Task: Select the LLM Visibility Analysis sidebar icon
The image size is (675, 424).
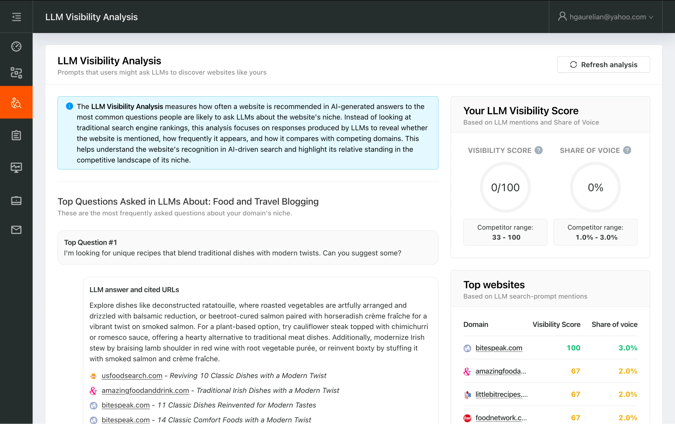Action: 16,103
